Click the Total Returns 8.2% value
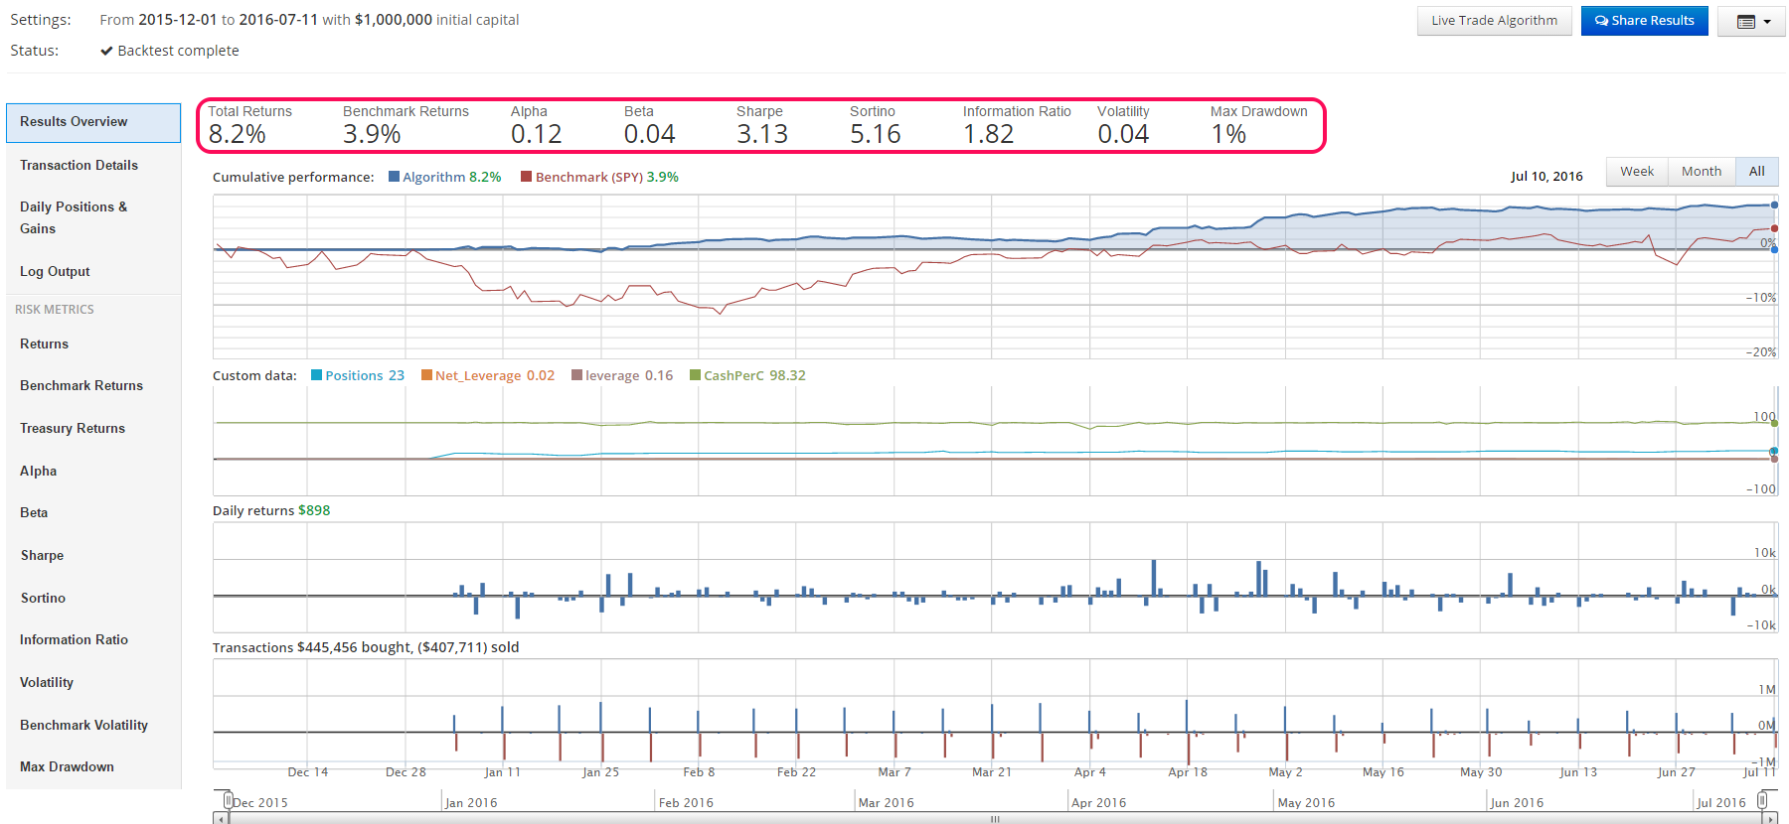The height and width of the screenshot is (824, 1789). pos(238,134)
